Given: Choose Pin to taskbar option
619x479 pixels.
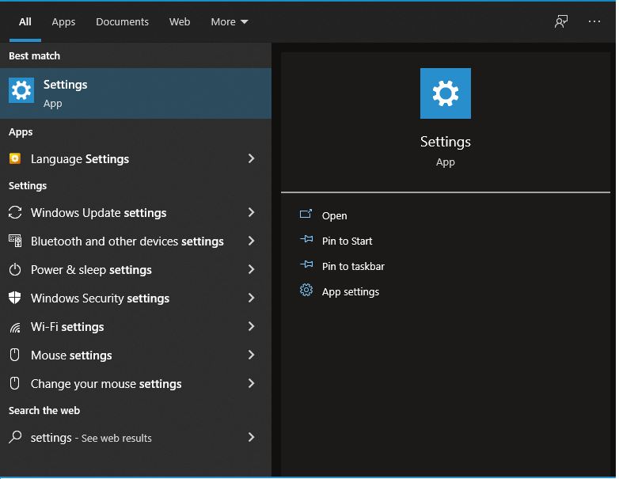Looking at the screenshot, I should [x=353, y=267].
